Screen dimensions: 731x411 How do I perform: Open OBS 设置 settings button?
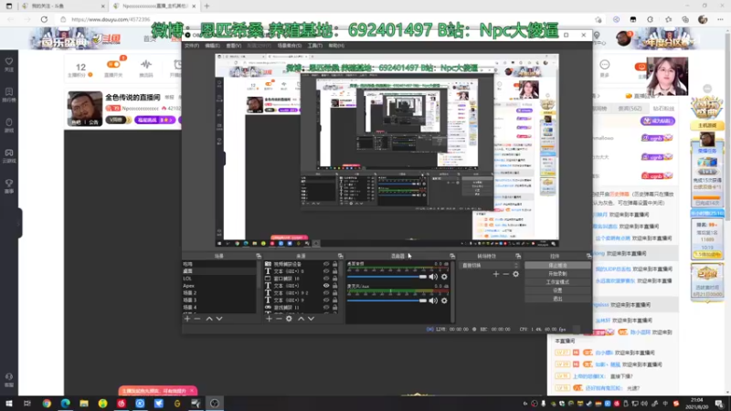[x=557, y=290]
